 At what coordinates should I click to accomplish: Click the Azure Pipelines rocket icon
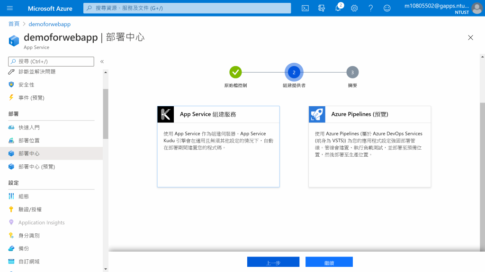click(317, 114)
